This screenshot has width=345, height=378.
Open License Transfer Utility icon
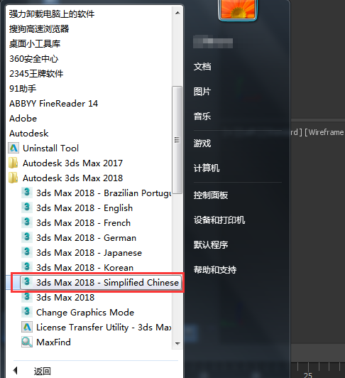[x=27, y=327]
